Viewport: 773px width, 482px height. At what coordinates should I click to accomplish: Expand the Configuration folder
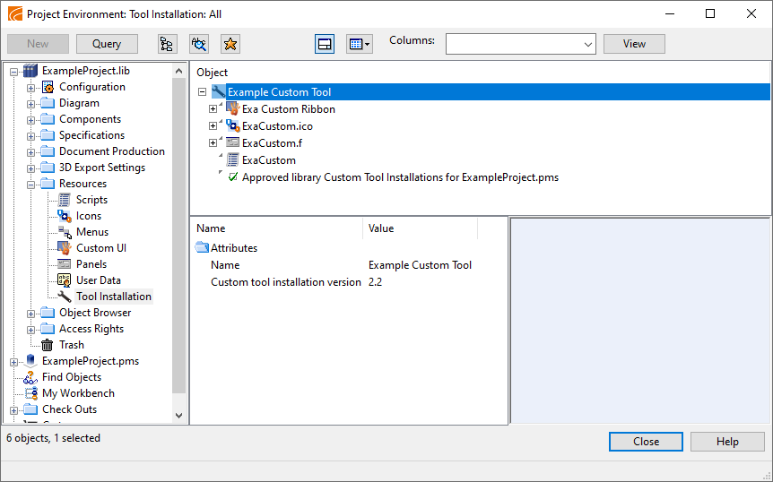click(31, 88)
